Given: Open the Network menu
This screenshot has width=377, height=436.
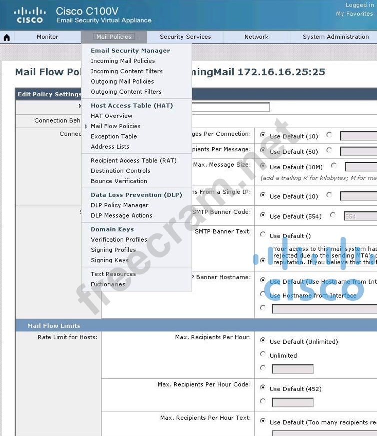Looking at the screenshot, I should point(256,37).
